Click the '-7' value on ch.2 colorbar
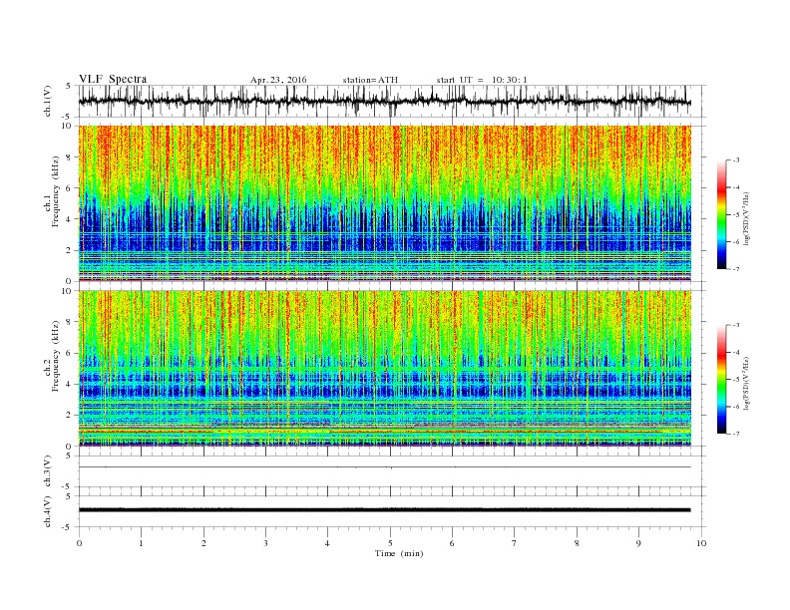This screenshot has height=610, width=790. coord(736,434)
